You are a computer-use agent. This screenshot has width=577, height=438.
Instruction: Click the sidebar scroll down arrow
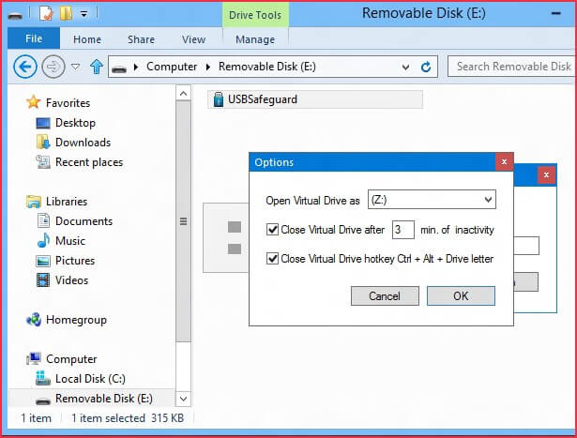pyautogui.click(x=183, y=399)
